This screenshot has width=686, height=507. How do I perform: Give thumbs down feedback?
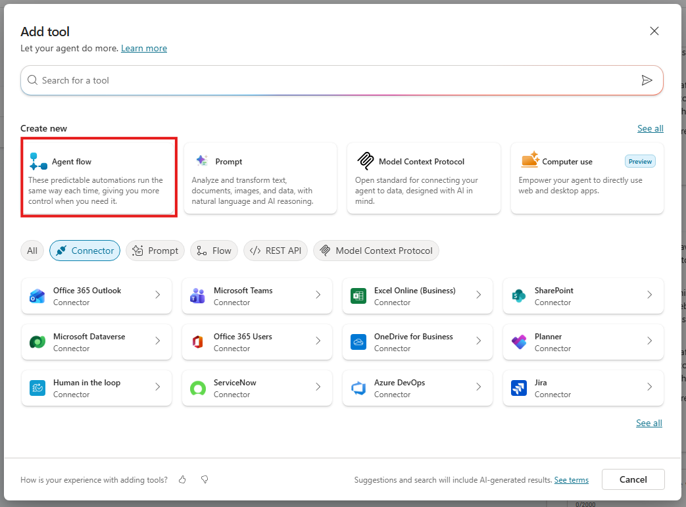click(x=205, y=480)
